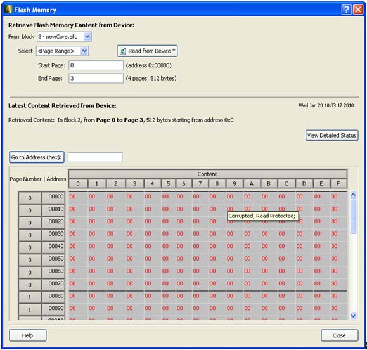Click the Corrupted; Read Protected tooltip
This screenshot has width=367, height=350.
tap(263, 216)
